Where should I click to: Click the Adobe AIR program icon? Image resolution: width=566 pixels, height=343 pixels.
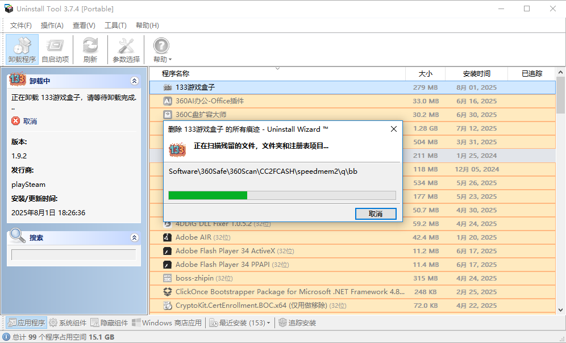pos(167,237)
